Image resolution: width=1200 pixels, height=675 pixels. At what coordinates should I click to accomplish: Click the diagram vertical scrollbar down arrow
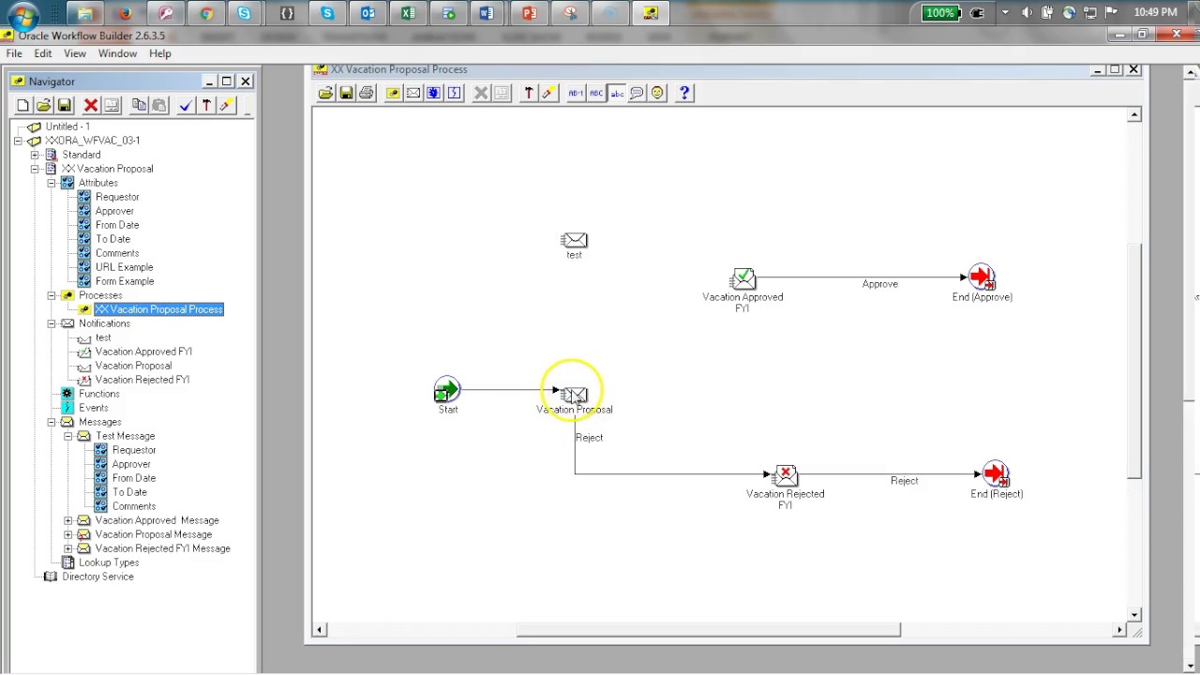(x=1134, y=615)
